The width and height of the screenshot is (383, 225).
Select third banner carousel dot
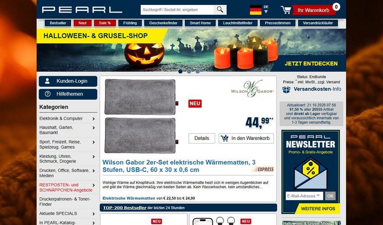click(x=197, y=72)
